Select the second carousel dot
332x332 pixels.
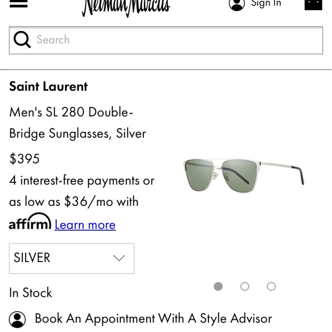point(245,286)
